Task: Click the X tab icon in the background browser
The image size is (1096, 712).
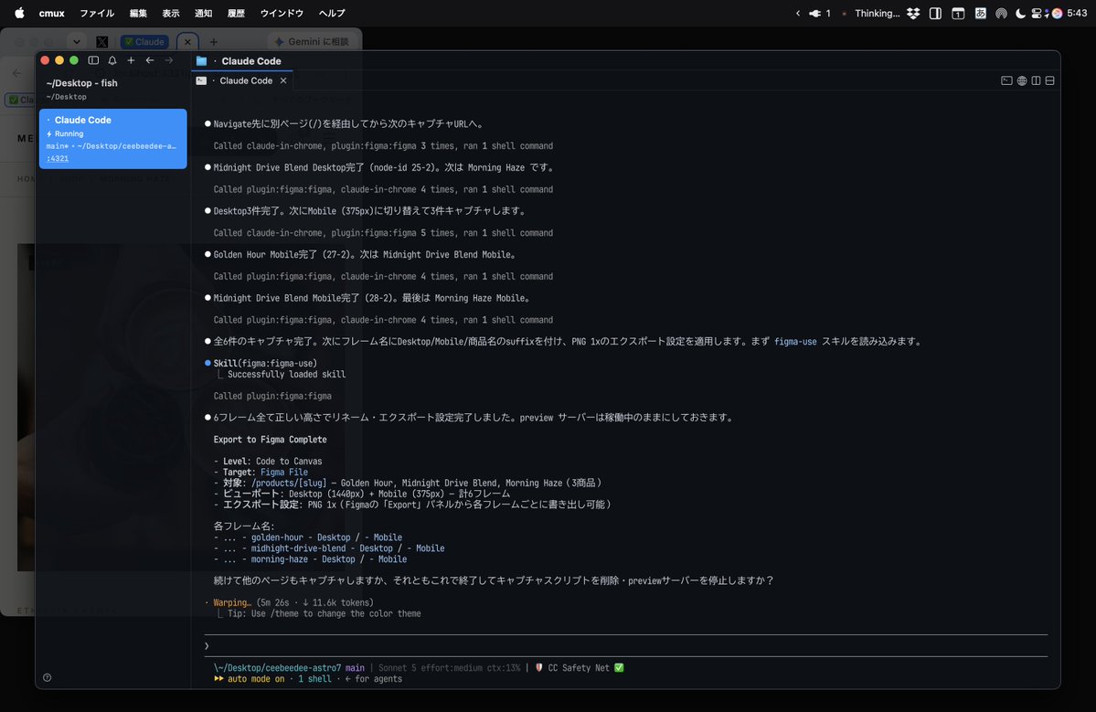Action: pos(102,42)
